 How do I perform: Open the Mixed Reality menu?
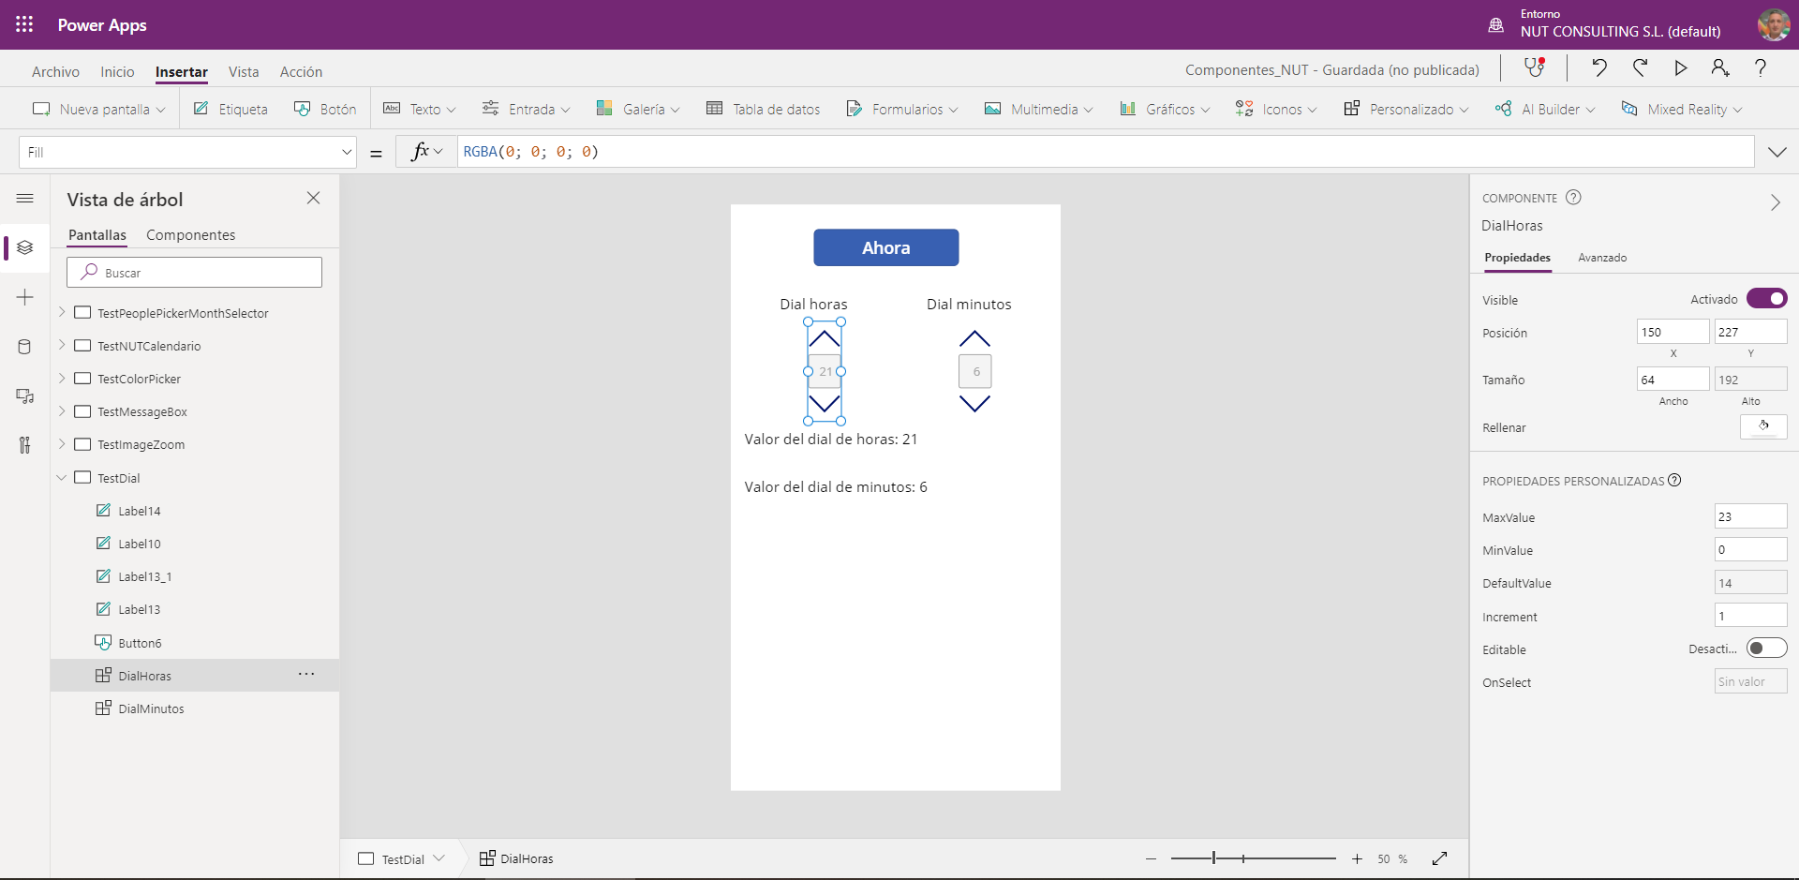[x=1681, y=109]
